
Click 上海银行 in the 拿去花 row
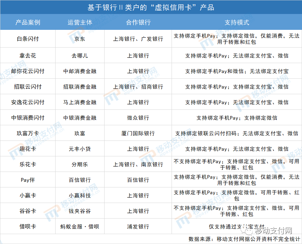[138, 56]
